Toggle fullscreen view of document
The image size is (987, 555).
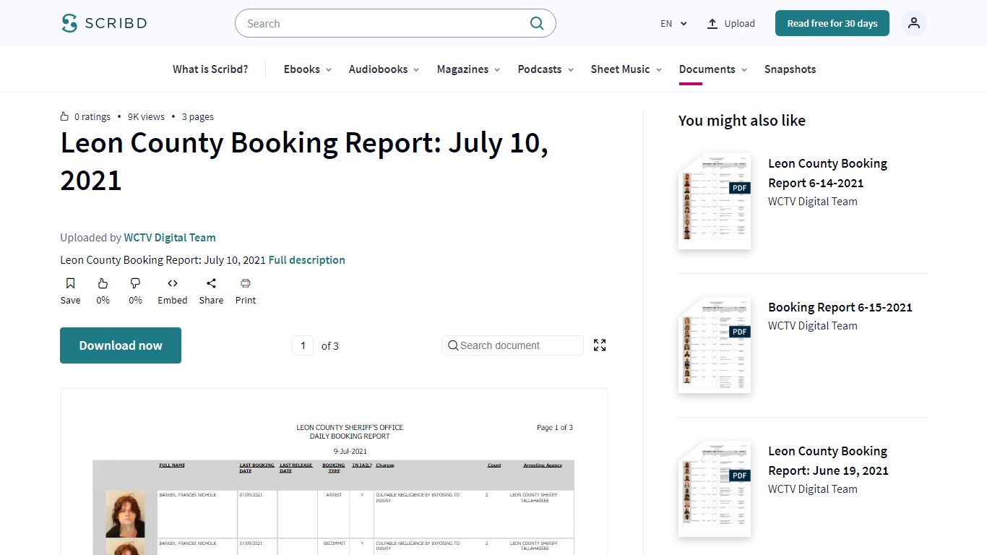[x=600, y=345]
